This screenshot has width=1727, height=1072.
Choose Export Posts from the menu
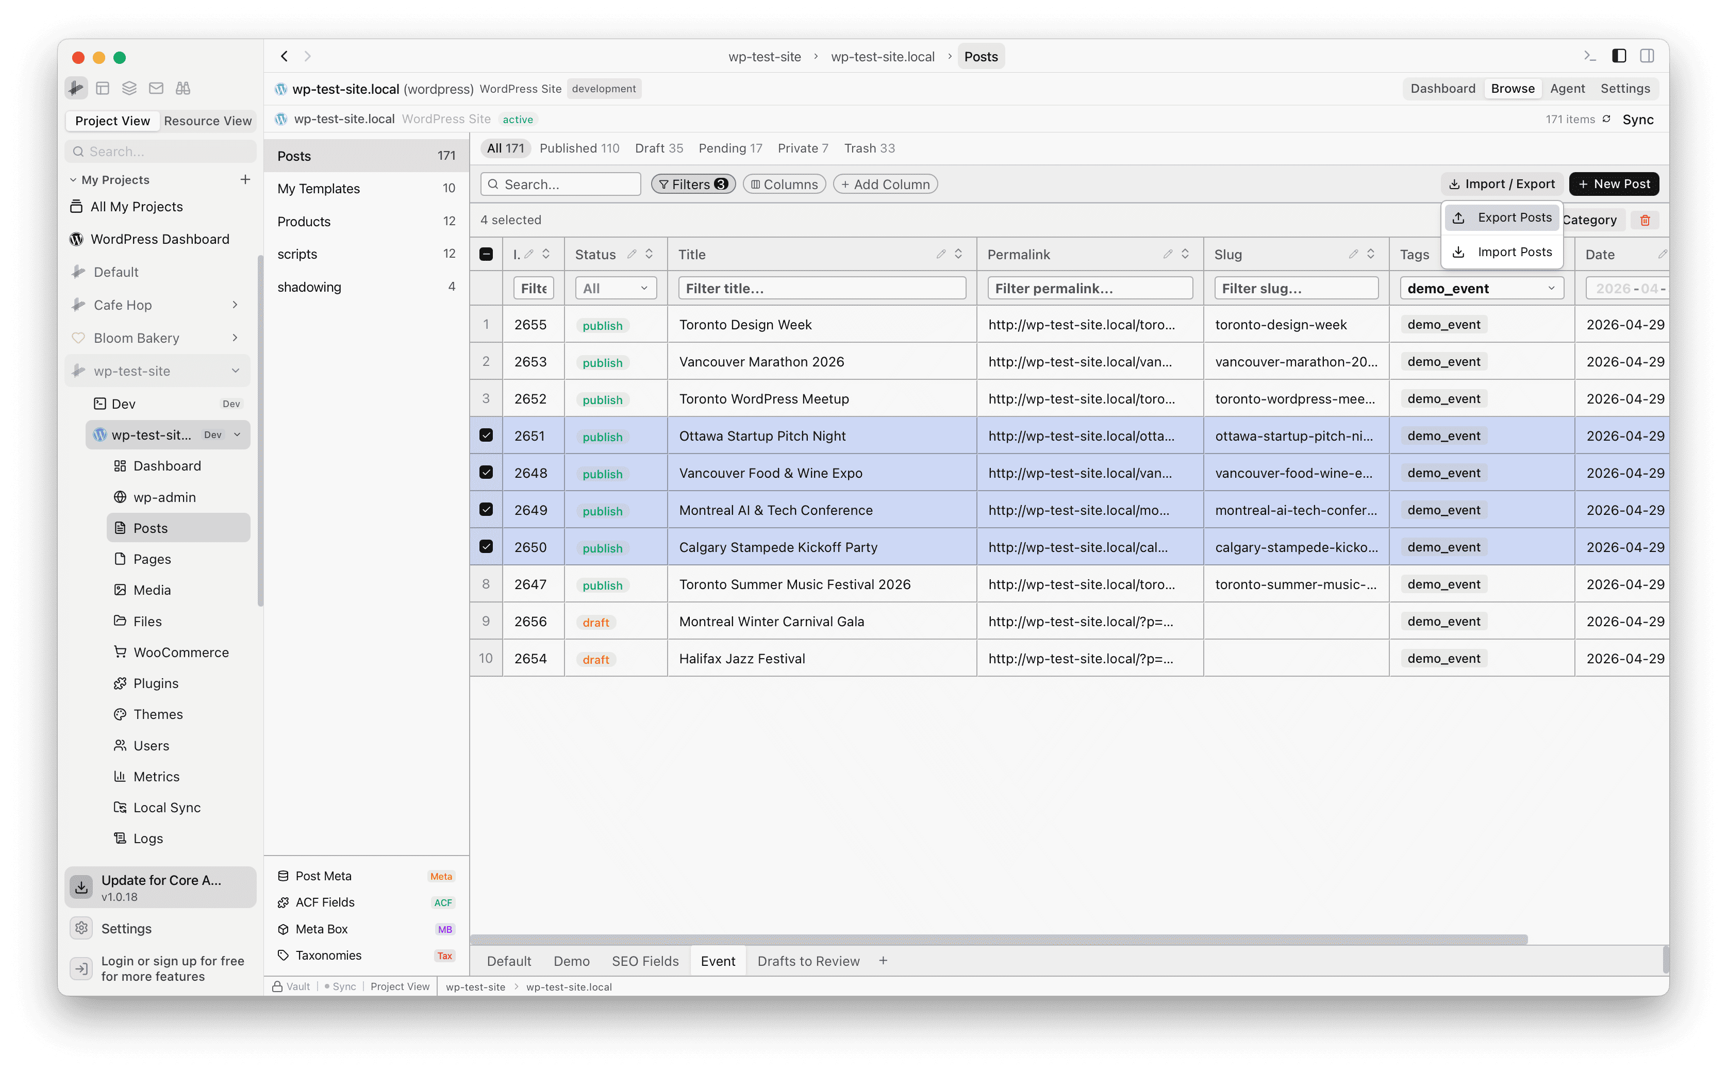[x=1502, y=217]
